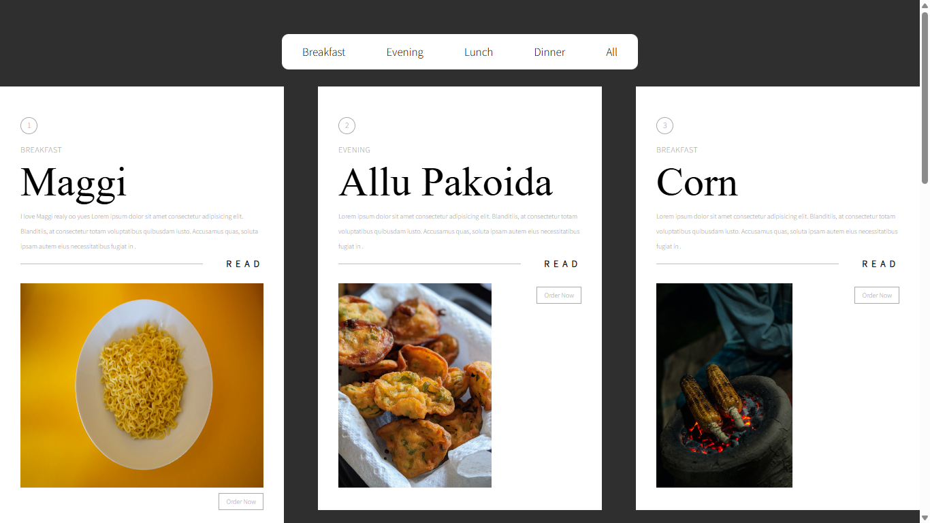Image resolution: width=930 pixels, height=523 pixels.
Task: Click Order Now on Corn card
Action: click(x=877, y=295)
